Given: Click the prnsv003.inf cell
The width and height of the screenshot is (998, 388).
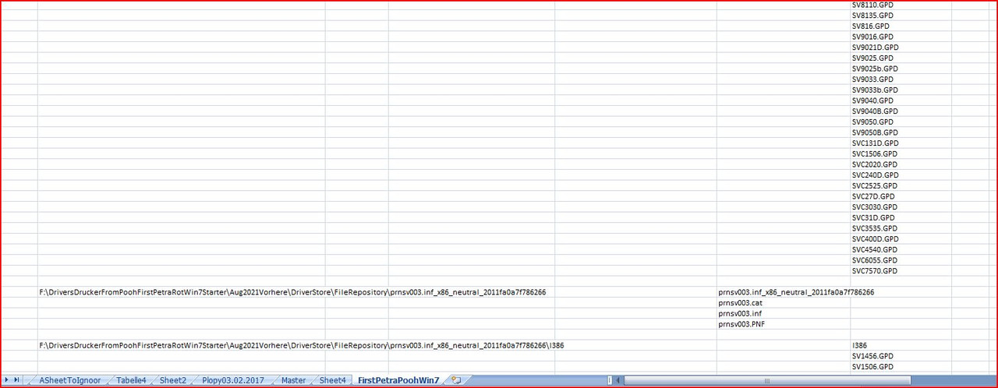Looking at the screenshot, I should (x=784, y=313).
